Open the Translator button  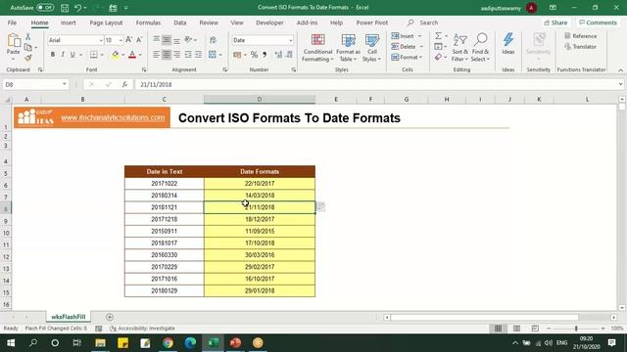[581, 47]
